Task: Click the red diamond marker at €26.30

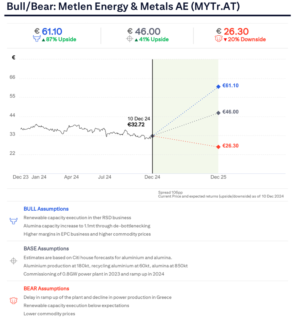Action: pos(218,146)
